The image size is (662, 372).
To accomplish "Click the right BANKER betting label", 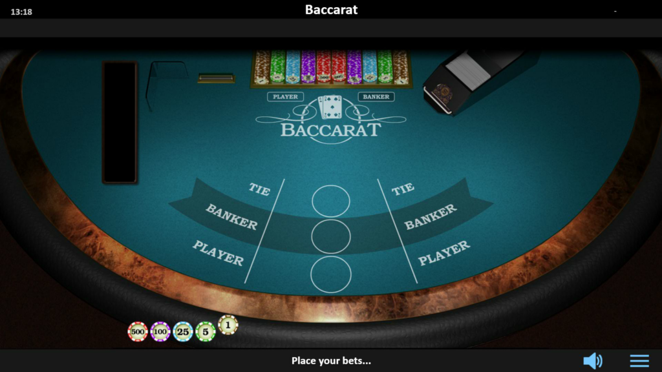I will coord(431,217).
